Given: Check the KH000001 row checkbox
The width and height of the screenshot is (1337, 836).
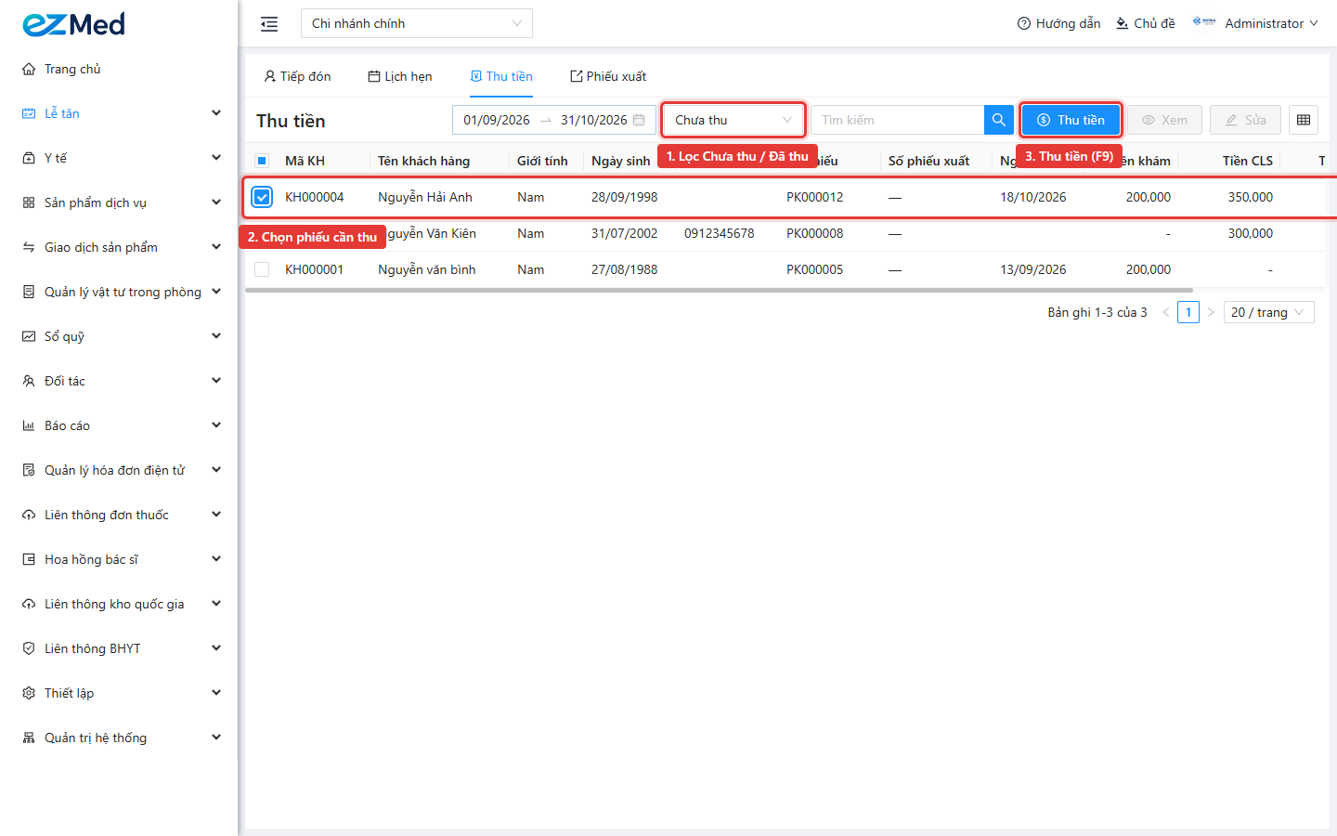Looking at the screenshot, I should pos(262,269).
